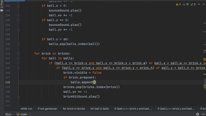Click the yellow warnings indicator showing 4
The height and width of the screenshot is (116, 206).
(x=178, y=4)
